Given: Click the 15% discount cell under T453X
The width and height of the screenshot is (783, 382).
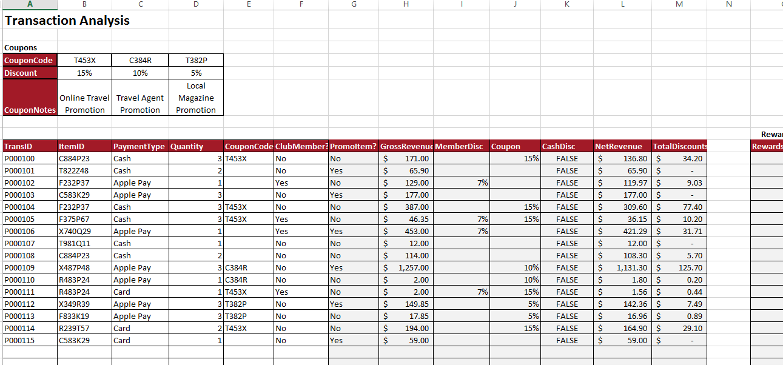Looking at the screenshot, I should pyautogui.click(x=84, y=73).
